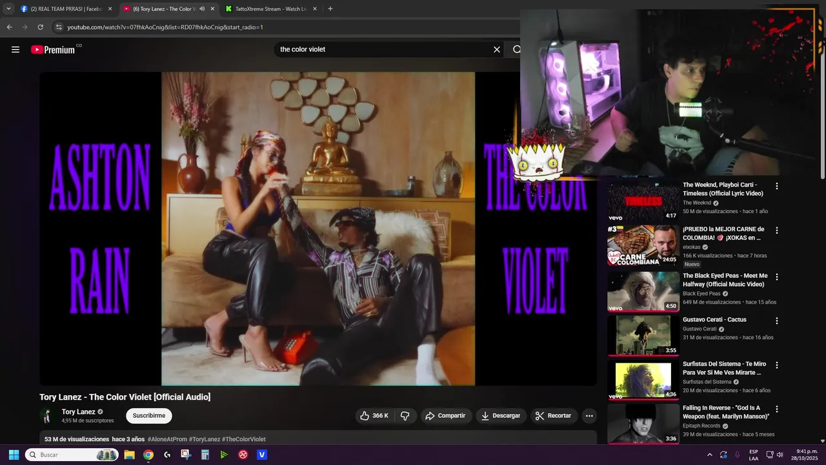Image resolution: width=826 pixels, height=465 pixels.
Task: Click title 'Gustavo Cerati - Cactus'
Action: pos(714,320)
